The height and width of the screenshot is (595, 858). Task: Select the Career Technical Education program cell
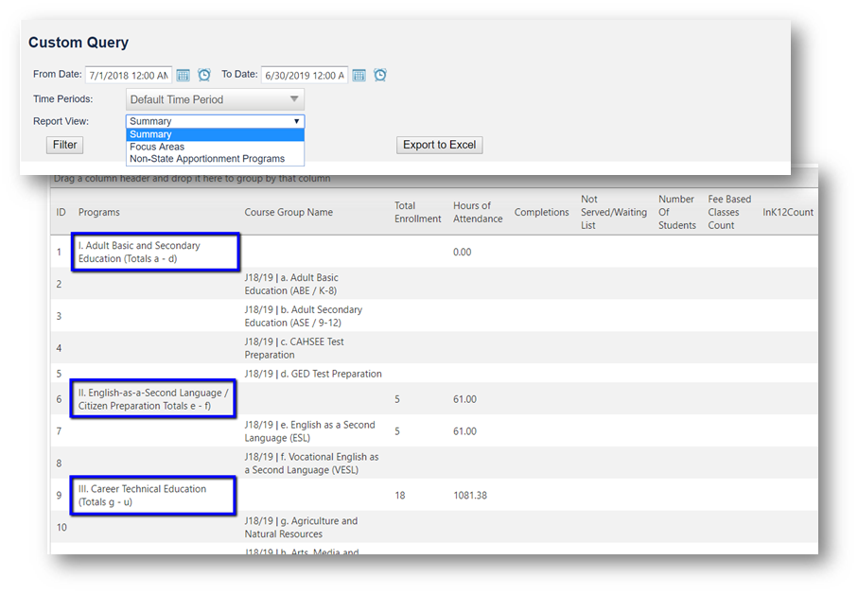[154, 496]
